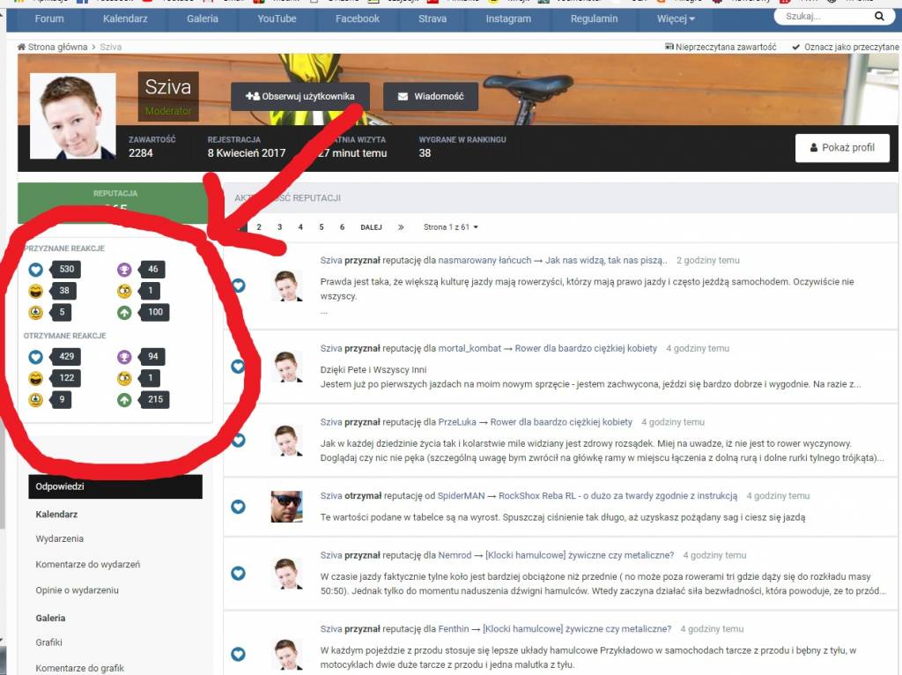This screenshot has height=675, width=902.
Task: Click the given confused face reaction icon with 1
Action: point(124,291)
